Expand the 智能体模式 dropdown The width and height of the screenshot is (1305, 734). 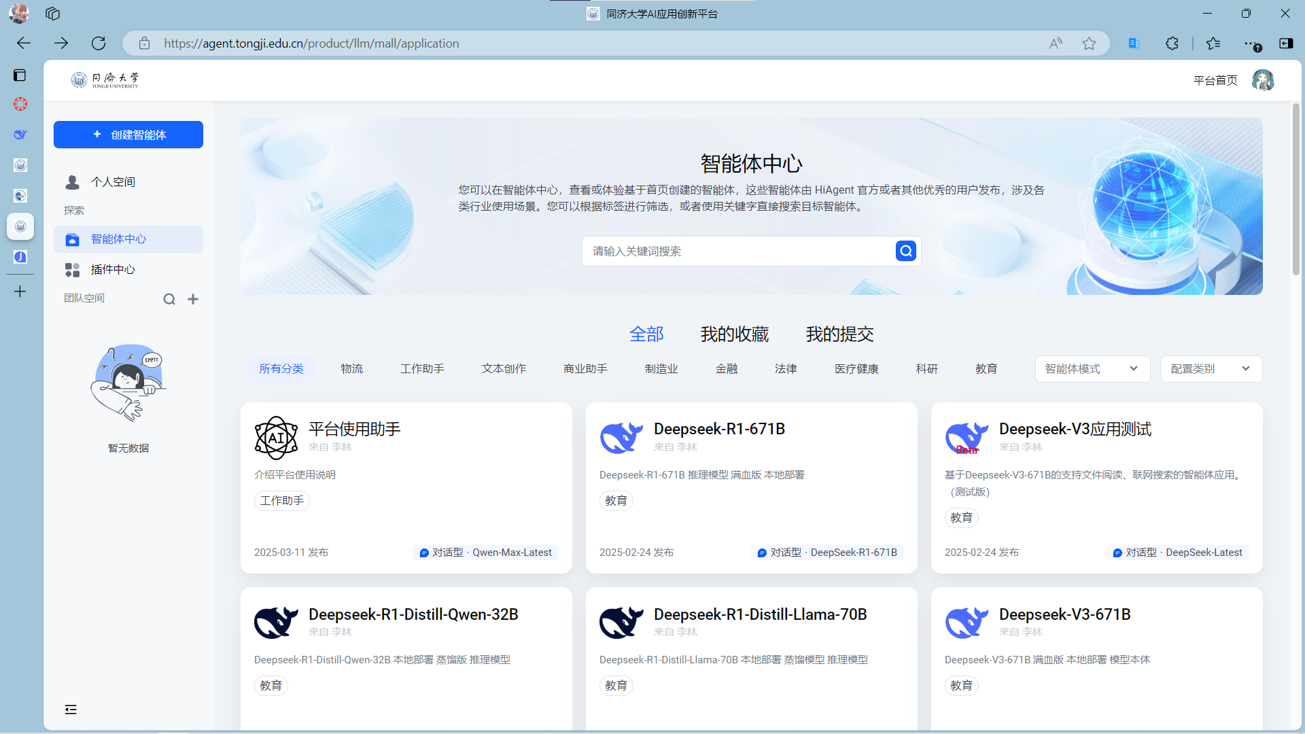1092,369
